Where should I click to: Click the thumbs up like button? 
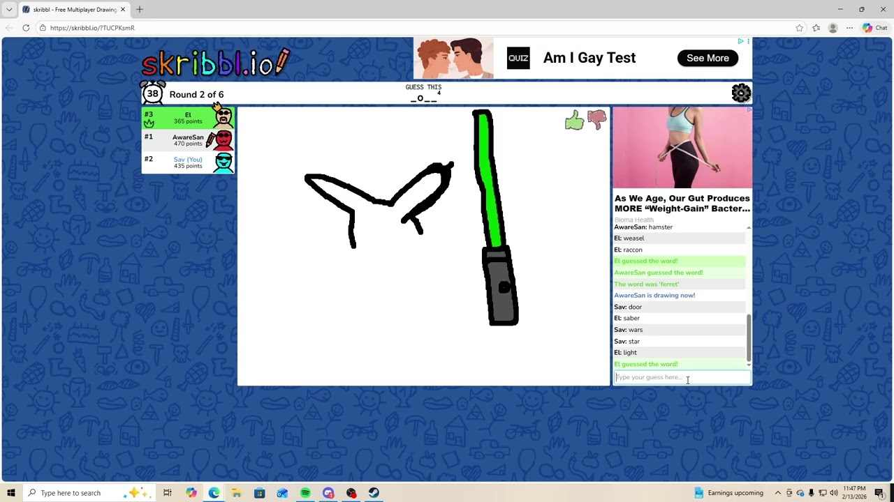(x=574, y=121)
